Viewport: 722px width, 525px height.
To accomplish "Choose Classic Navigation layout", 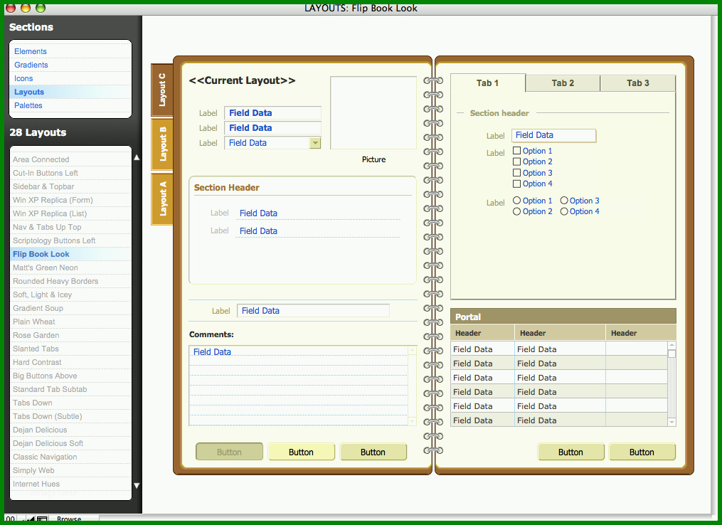I will [x=70, y=457].
